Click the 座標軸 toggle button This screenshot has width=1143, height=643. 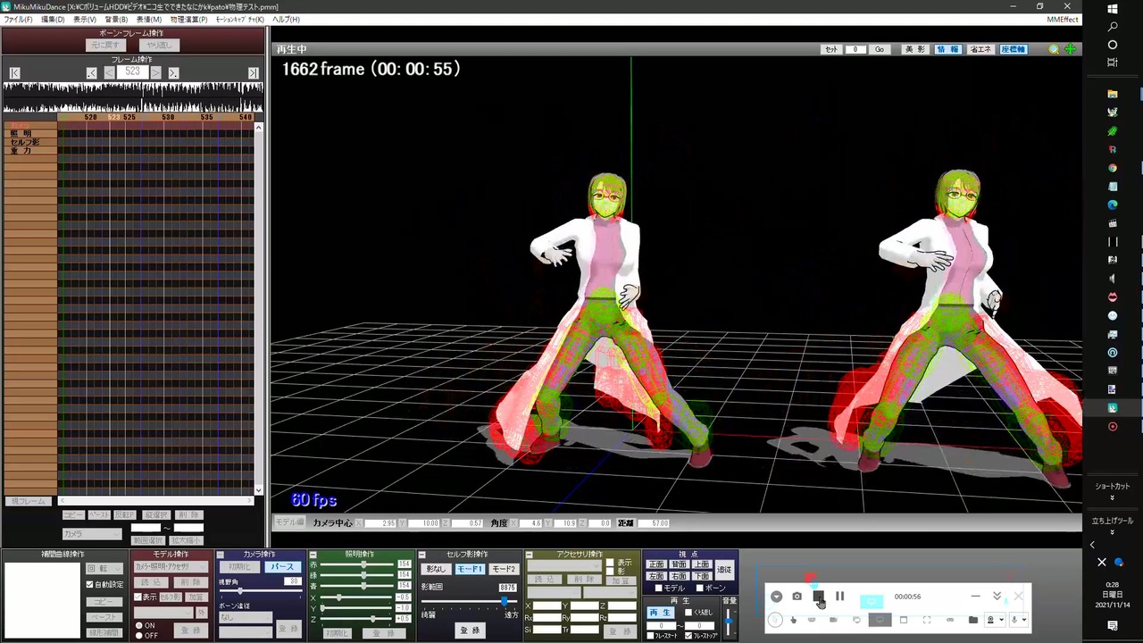pyautogui.click(x=1014, y=50)
